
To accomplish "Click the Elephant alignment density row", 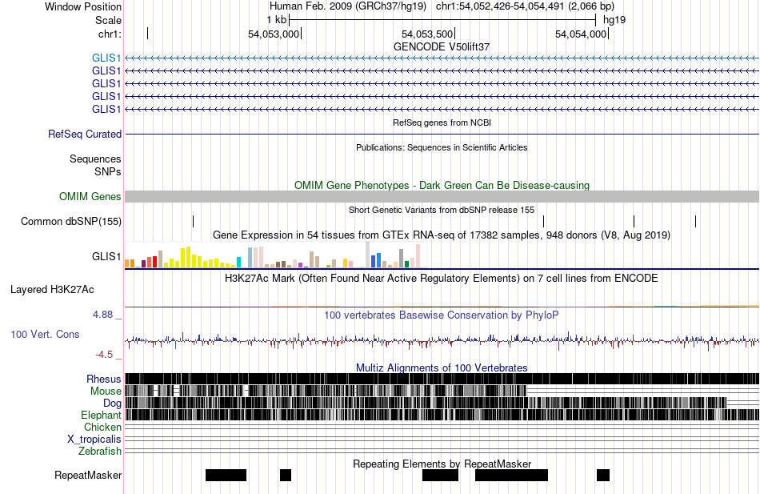I will [x=442, y=415].
